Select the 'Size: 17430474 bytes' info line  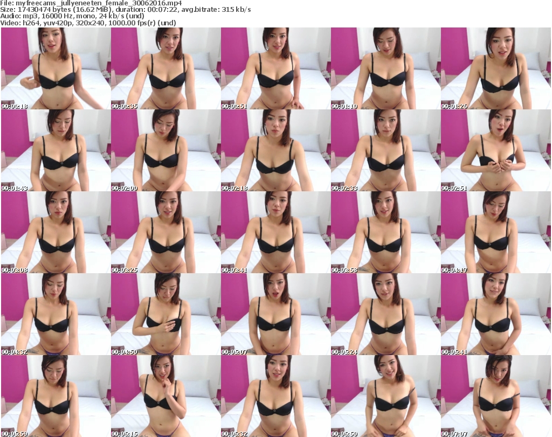(x=126, y=10)
